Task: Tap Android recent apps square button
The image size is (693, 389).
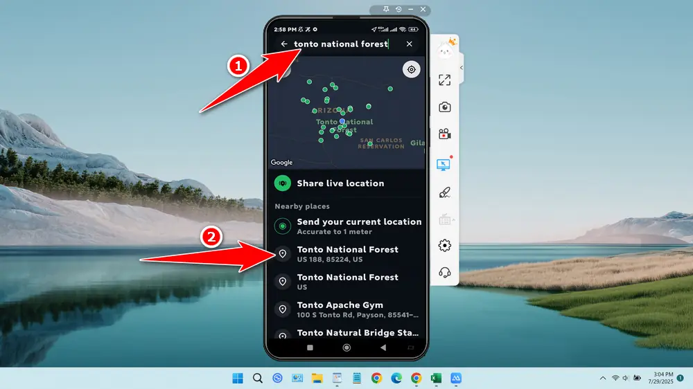Action: pyautogui.click(x=310, y=347)
